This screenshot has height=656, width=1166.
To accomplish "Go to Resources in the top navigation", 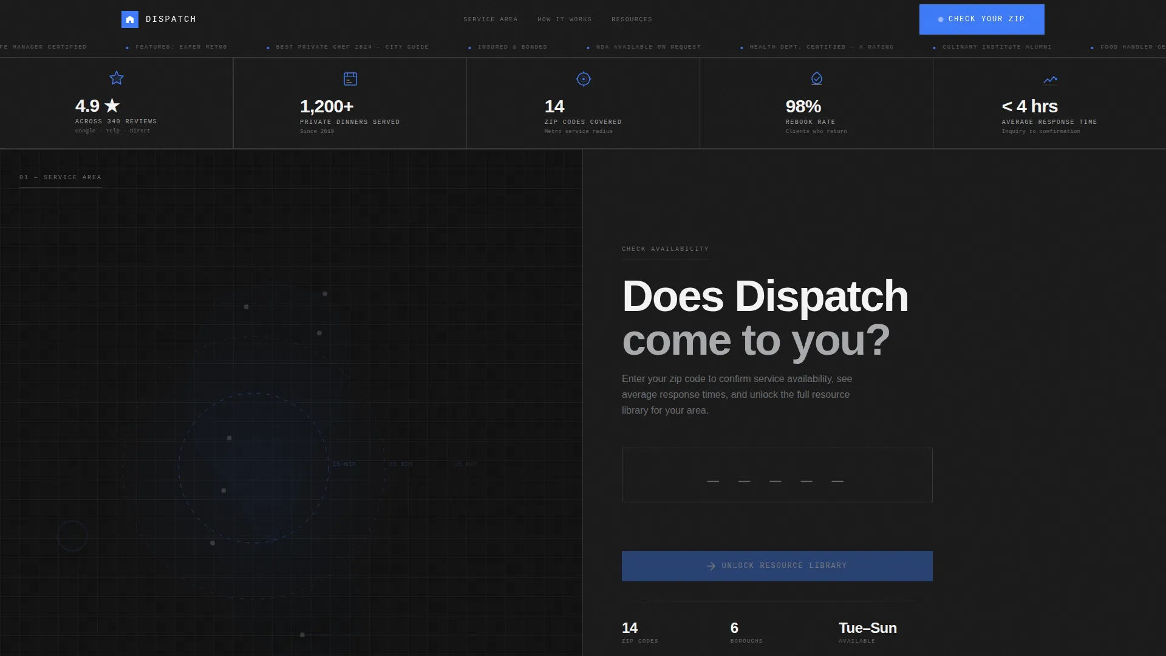I will pyautogui.click(x=632, y=19).
